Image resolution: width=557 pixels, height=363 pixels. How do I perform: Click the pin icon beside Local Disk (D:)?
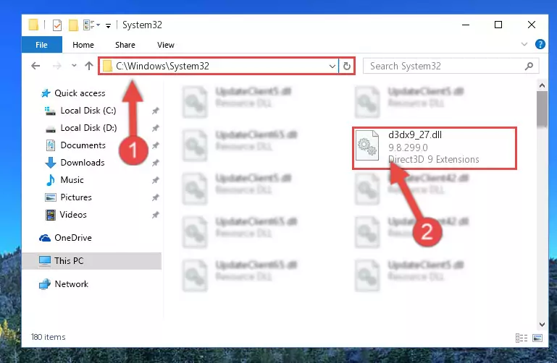(155, 128)
